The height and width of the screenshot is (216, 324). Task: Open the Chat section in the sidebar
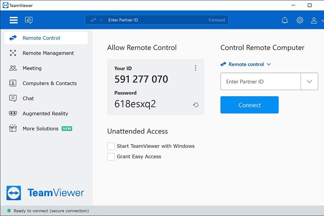point(28,98)
